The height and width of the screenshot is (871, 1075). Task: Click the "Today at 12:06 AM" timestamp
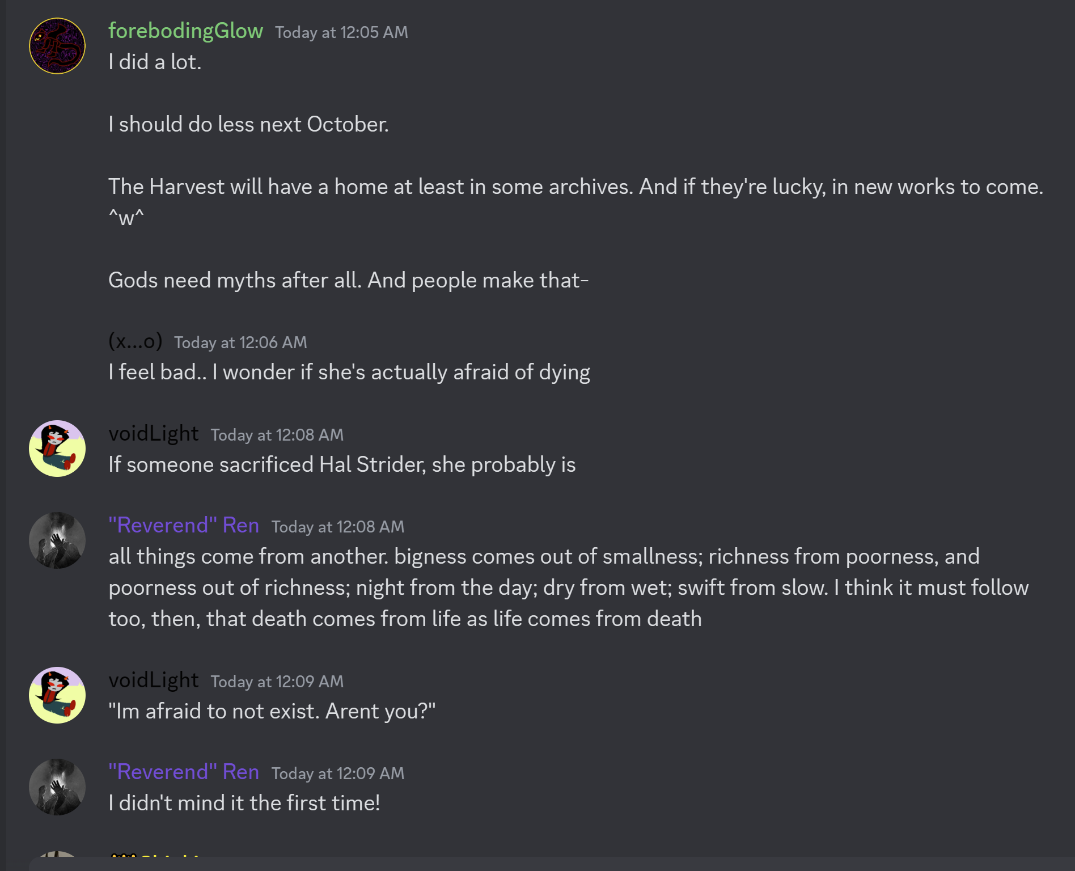pyautogui.click(x=240, y=343)
